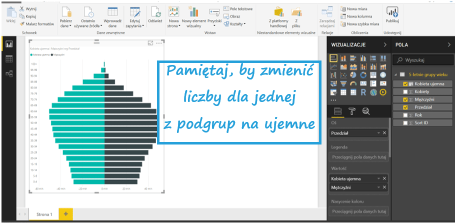
Task: Tick the Rok field checkbox
Action: tap(404, 115)
